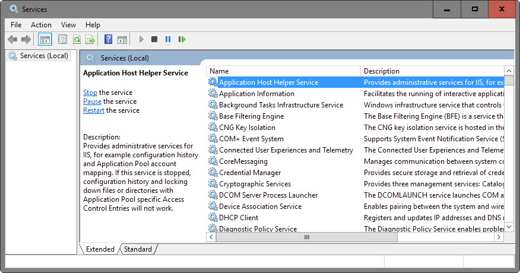Toggle Show/Hide Console Tree button
This screenshot has height=273, width=520.
[x=45, y=40]
